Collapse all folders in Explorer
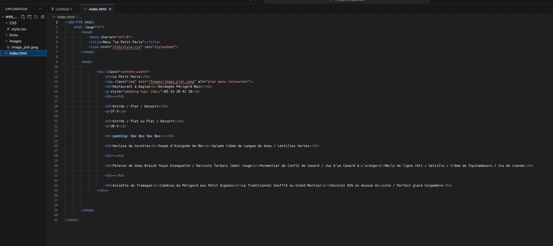 pos(42,17)
